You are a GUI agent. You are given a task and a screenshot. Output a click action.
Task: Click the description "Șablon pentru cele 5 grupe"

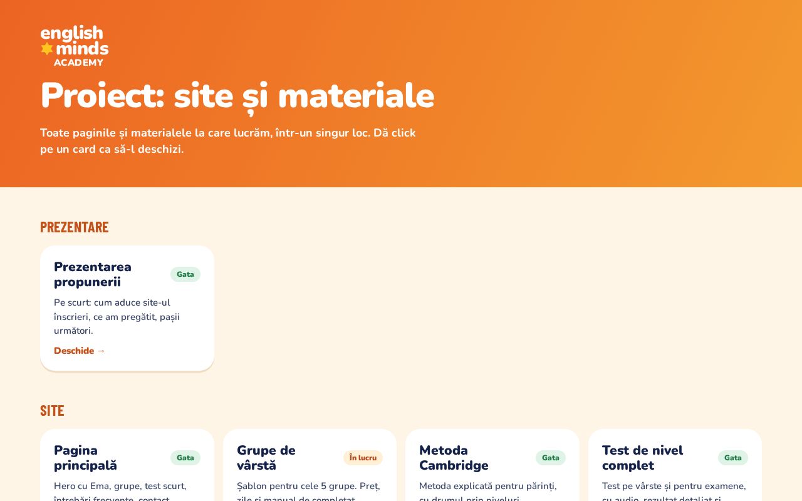point(308,492)
